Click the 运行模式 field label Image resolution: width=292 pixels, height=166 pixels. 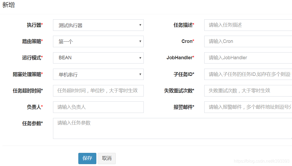(x=32, y=58)
